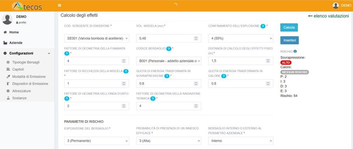The width and height of the screenshot is (353, 149).
Task: Open the Codice bersaglio B001 dropdown
Action: tap(169, 61)
